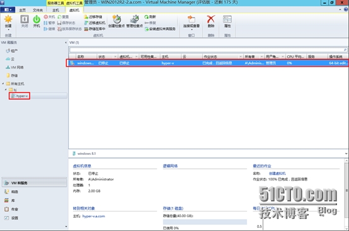The width and height of the screenshot is (349, 231).
Task: Click 安装虚拟来宾服务 (install guest services) icon
Action: pyautogui.click(x=146, y=29)
